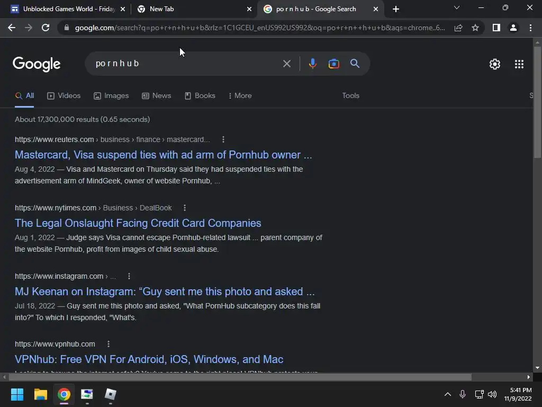Open the VPNhub Free VPN result link
Screen dimensions: 542x407
149,359
